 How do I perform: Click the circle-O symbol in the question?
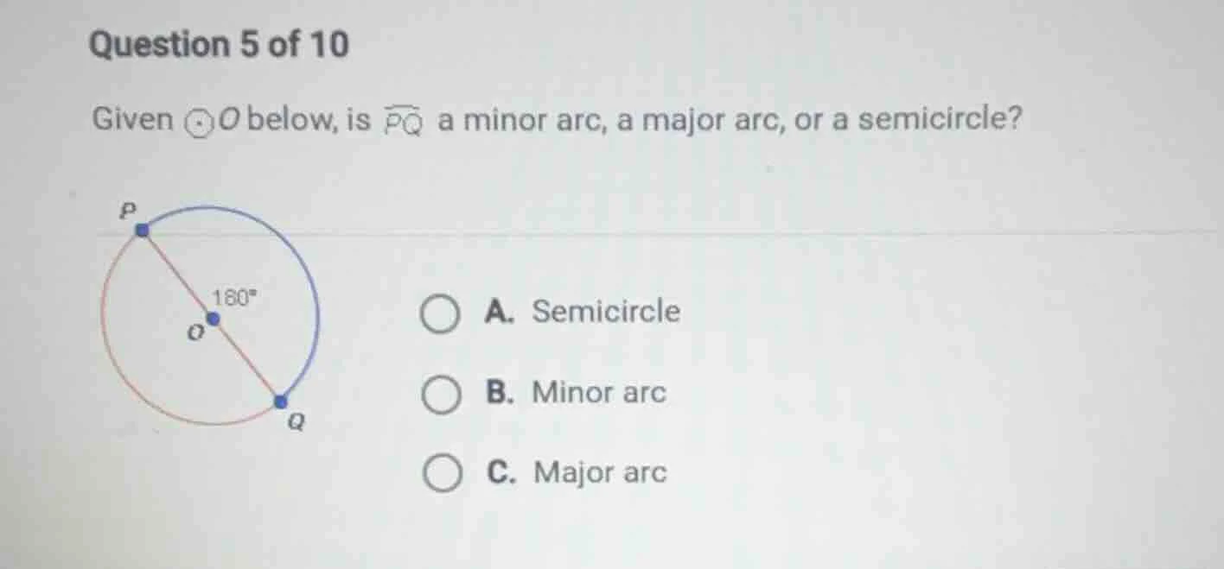[200, 120]
